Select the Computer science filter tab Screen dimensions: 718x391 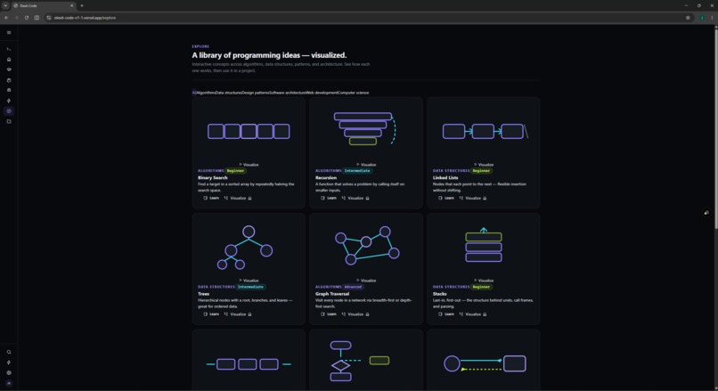coord(354,93)
